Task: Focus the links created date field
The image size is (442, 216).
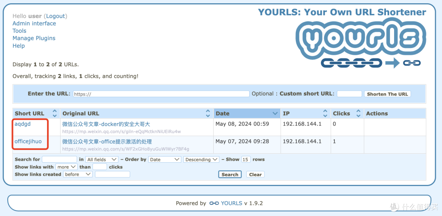Action: click(x=113, y=174)
